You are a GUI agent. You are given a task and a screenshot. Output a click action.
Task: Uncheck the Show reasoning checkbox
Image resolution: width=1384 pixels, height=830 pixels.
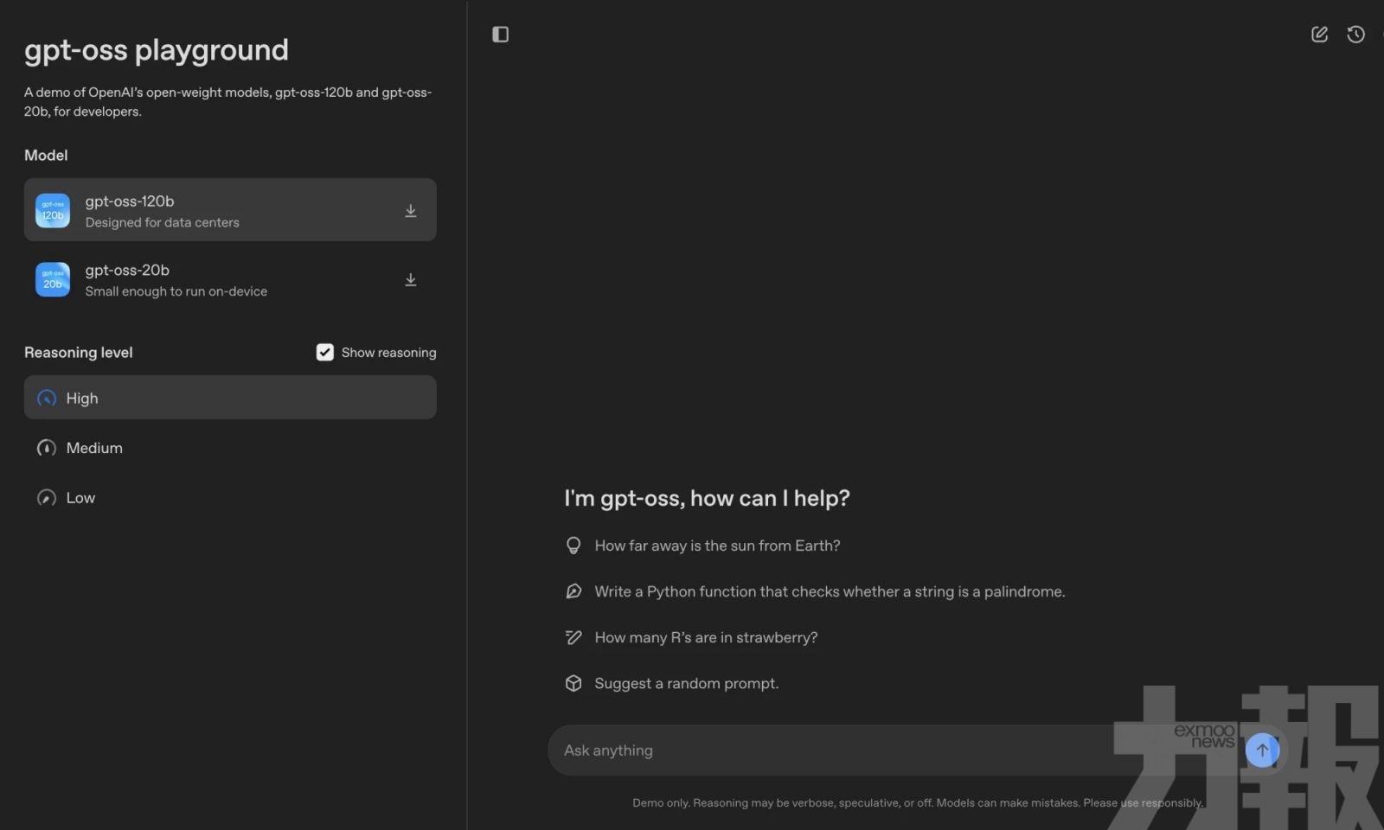[x=325, y=352]
